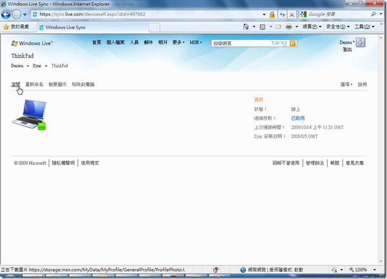Go to the Windows Live Home link
387x279 pixels.
click(x=97, y=43)
